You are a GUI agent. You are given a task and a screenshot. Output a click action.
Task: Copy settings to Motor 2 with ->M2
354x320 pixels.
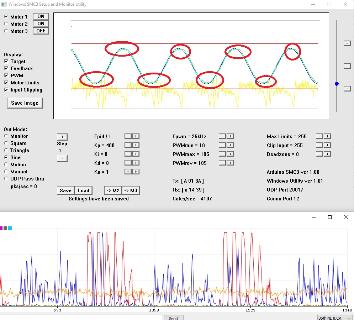112,190
